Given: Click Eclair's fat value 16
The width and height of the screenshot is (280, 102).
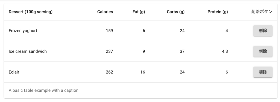Looking at the screenshot, I should (142, 72).
